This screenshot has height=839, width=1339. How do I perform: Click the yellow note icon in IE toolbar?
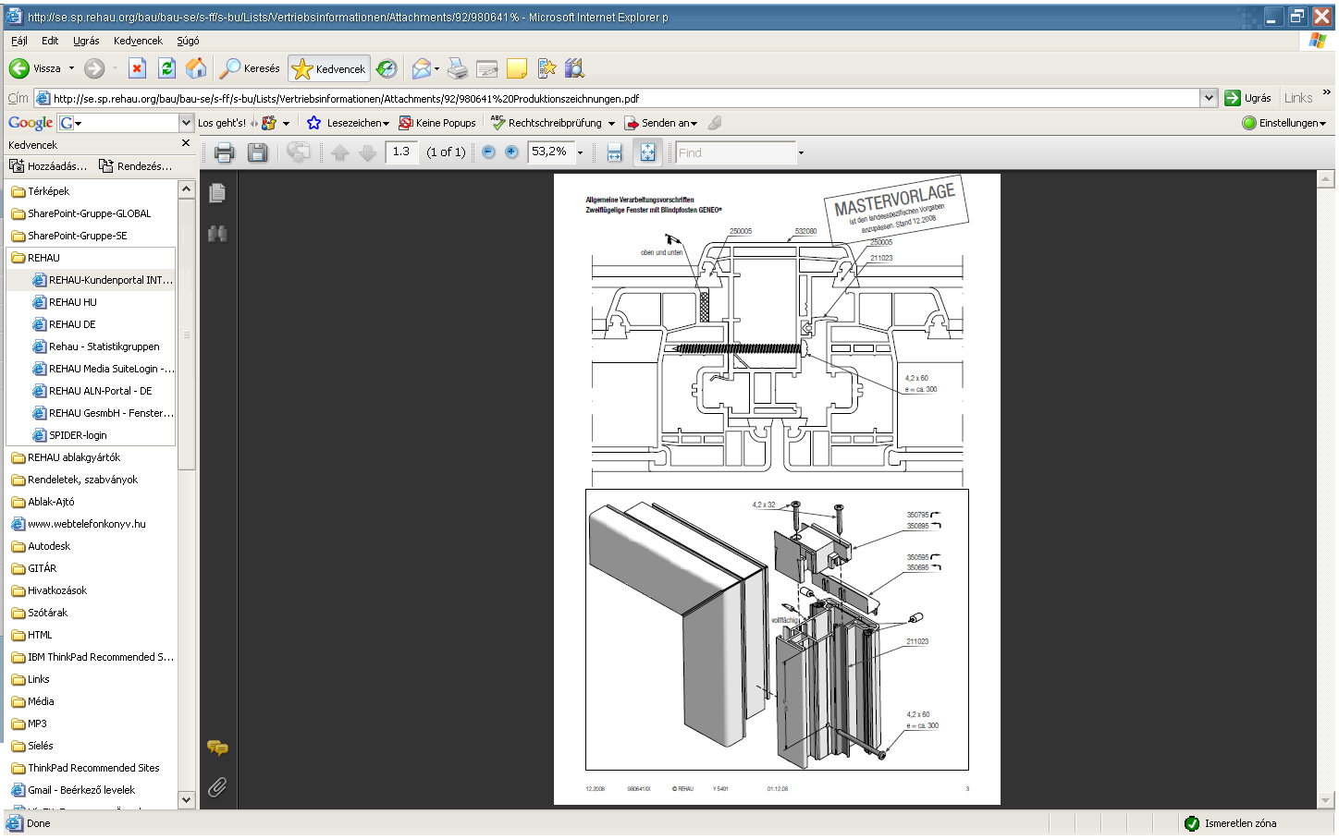click(517, 68)
